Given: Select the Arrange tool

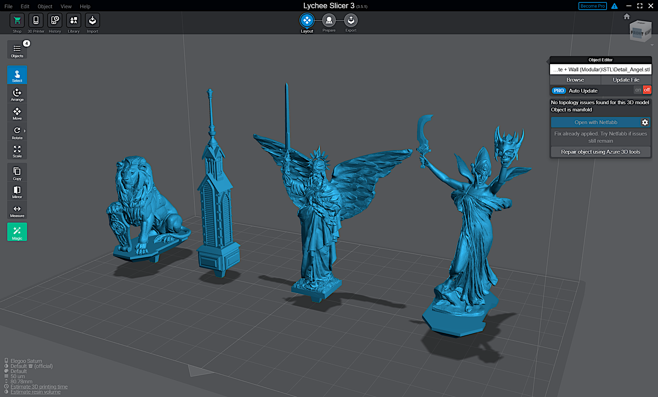Looking at the screenshot, I should pos(17,95).
